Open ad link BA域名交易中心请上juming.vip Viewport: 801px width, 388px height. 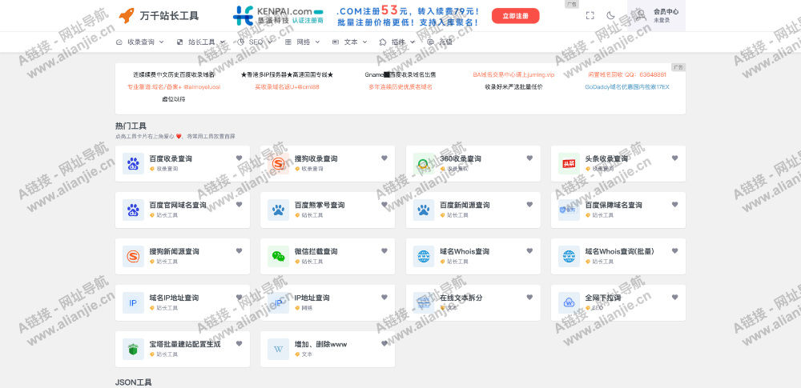(x=513, y=75)
